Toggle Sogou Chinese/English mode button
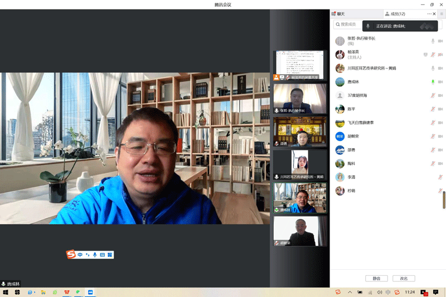This screenshot has width=446, height=297. click(x=80, y=255)
